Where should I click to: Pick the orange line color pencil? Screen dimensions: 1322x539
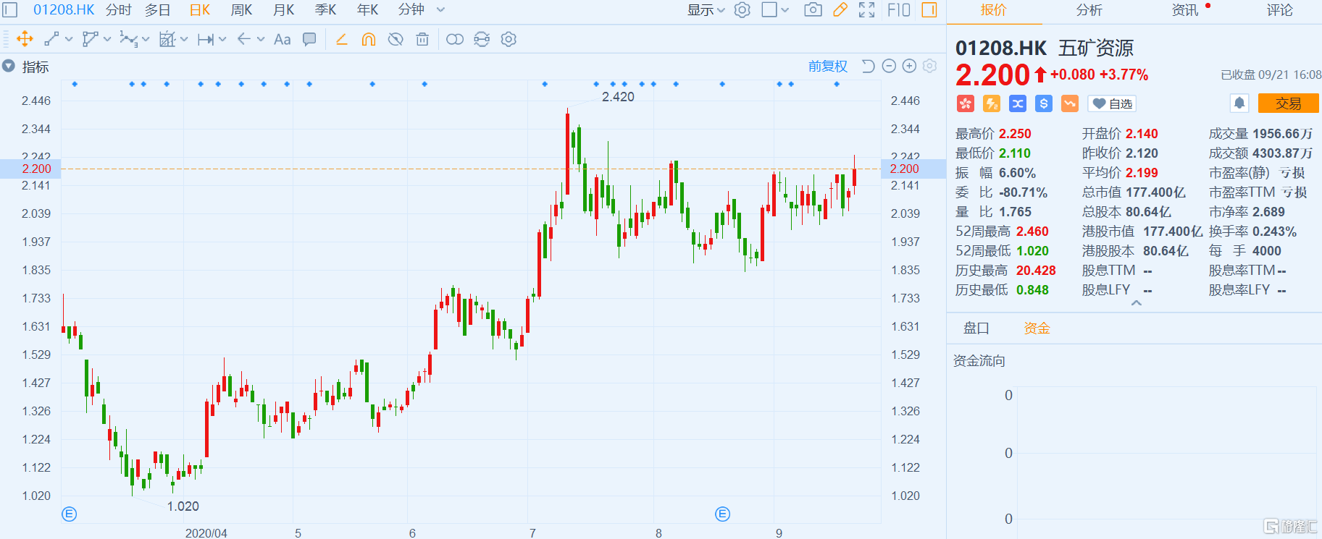(x=342, y=39)
